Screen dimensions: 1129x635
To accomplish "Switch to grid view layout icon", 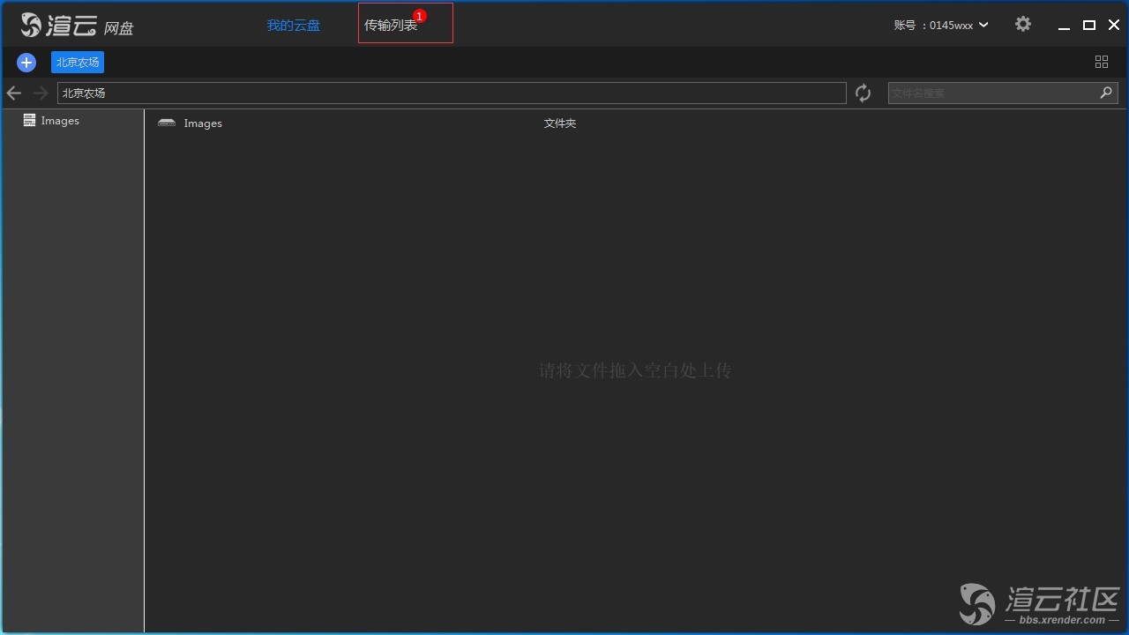I will pyautogui.click(x=1101, y=62).
